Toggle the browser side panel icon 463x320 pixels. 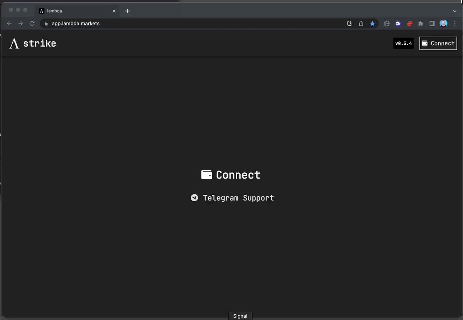point(432,24)
